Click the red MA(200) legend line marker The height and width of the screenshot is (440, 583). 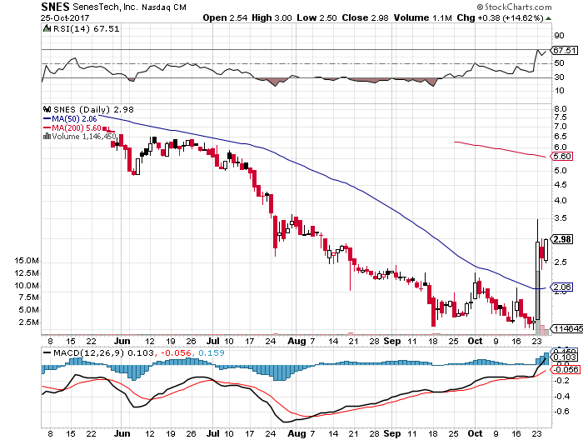47,128
